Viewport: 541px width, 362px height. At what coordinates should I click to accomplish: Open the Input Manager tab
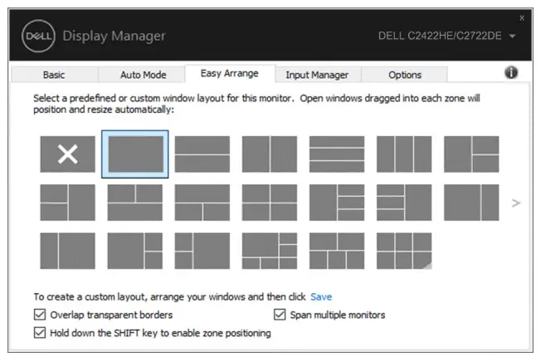(316, 75)
